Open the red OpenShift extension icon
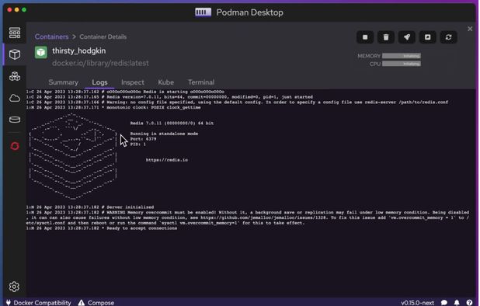The width and height of the screenshot is (480, 306). pos(15,146)
